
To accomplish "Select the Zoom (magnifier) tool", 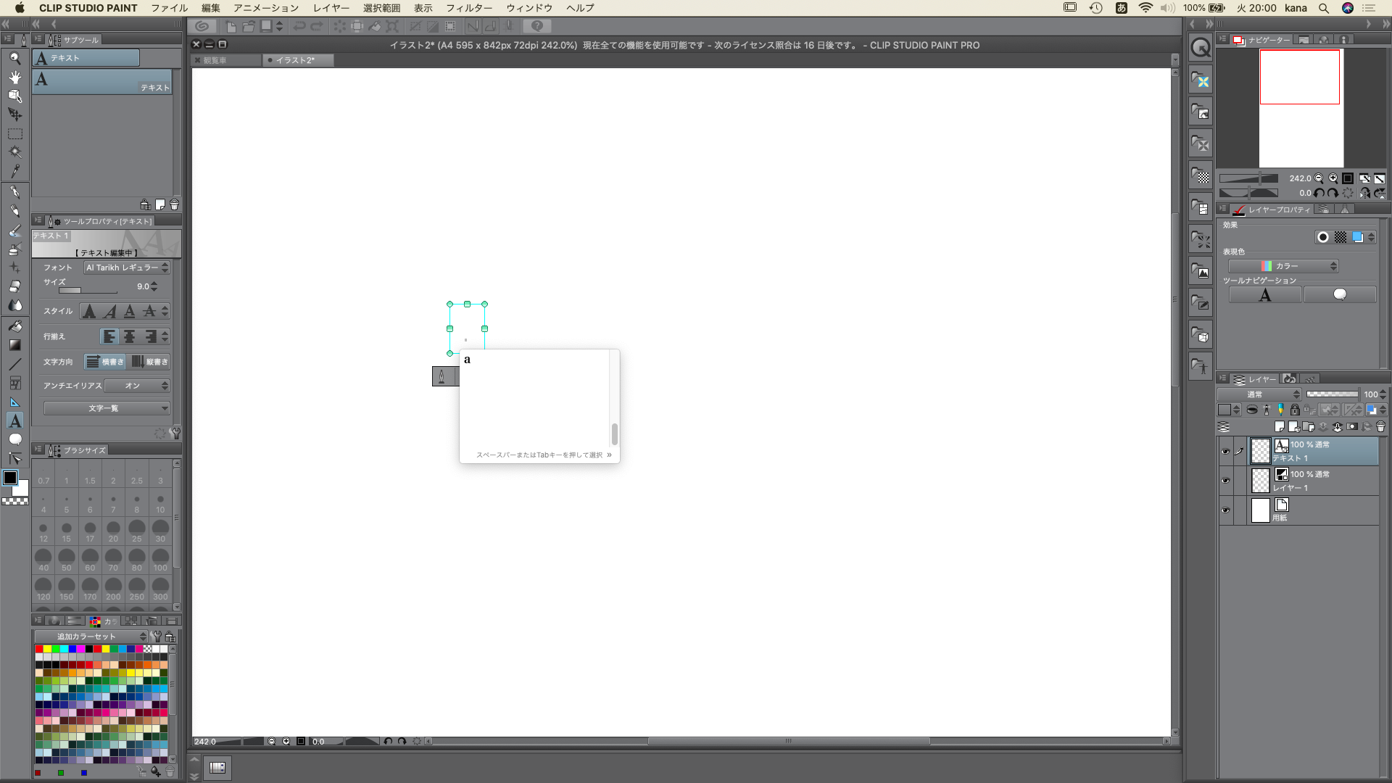I will 14,59.
